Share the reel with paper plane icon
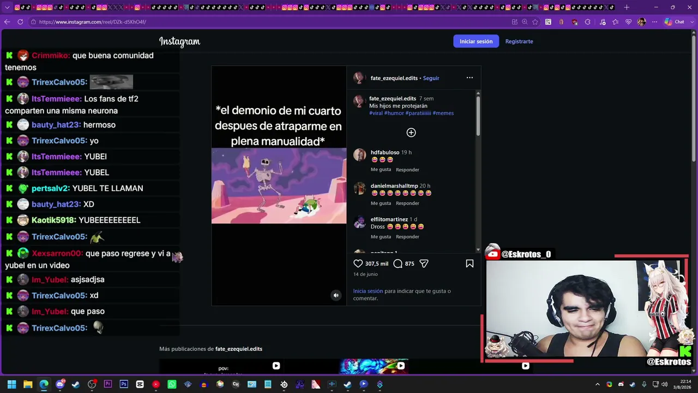 pyautogui.click(x=424, y=264)
